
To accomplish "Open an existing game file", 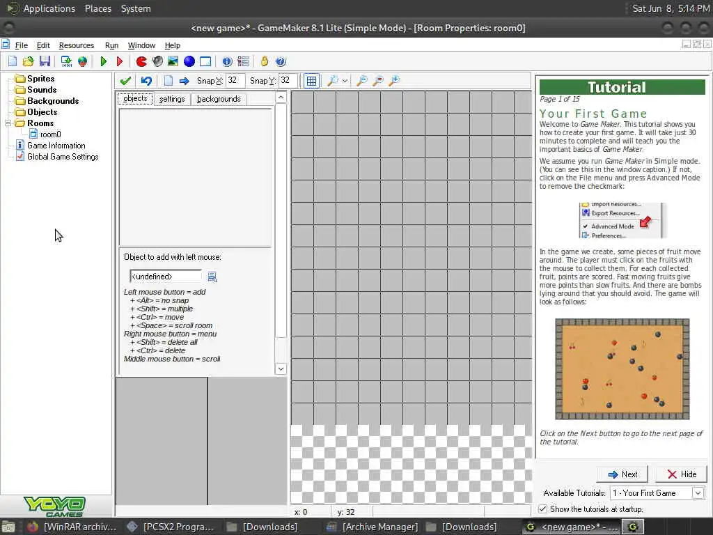I will (x=28, y=61).
